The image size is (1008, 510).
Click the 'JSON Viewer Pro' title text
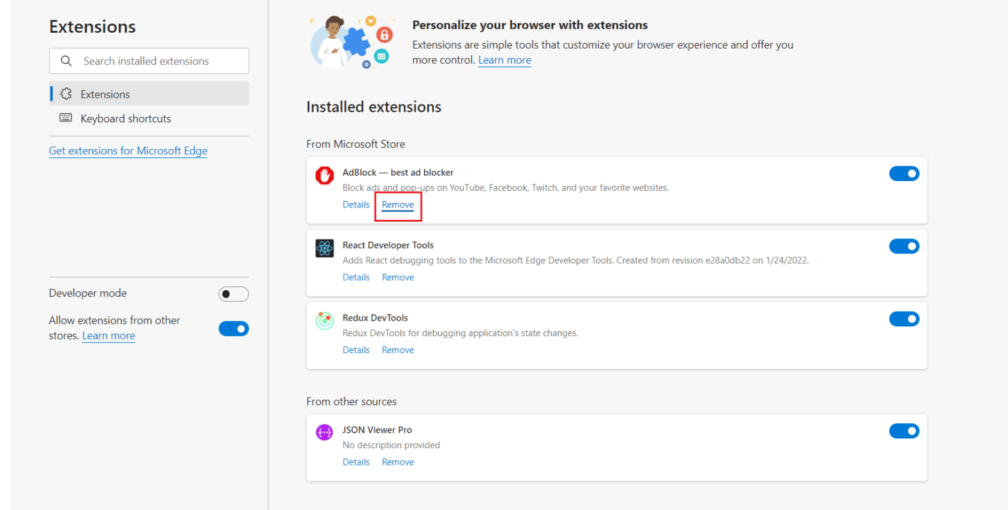tap(377, 430)
